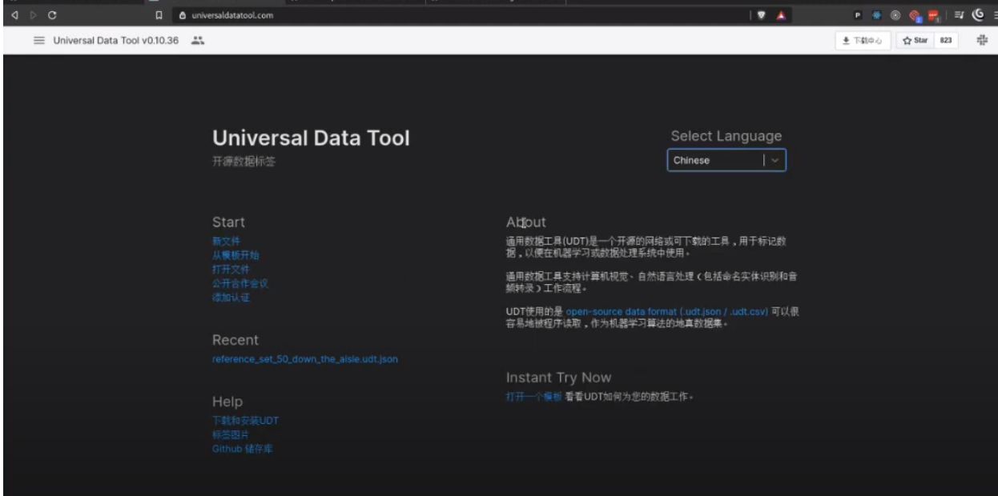Viewport: 998px width, 496px height.
Task: Expand the language chevron arrow
Action: [775, 160]
